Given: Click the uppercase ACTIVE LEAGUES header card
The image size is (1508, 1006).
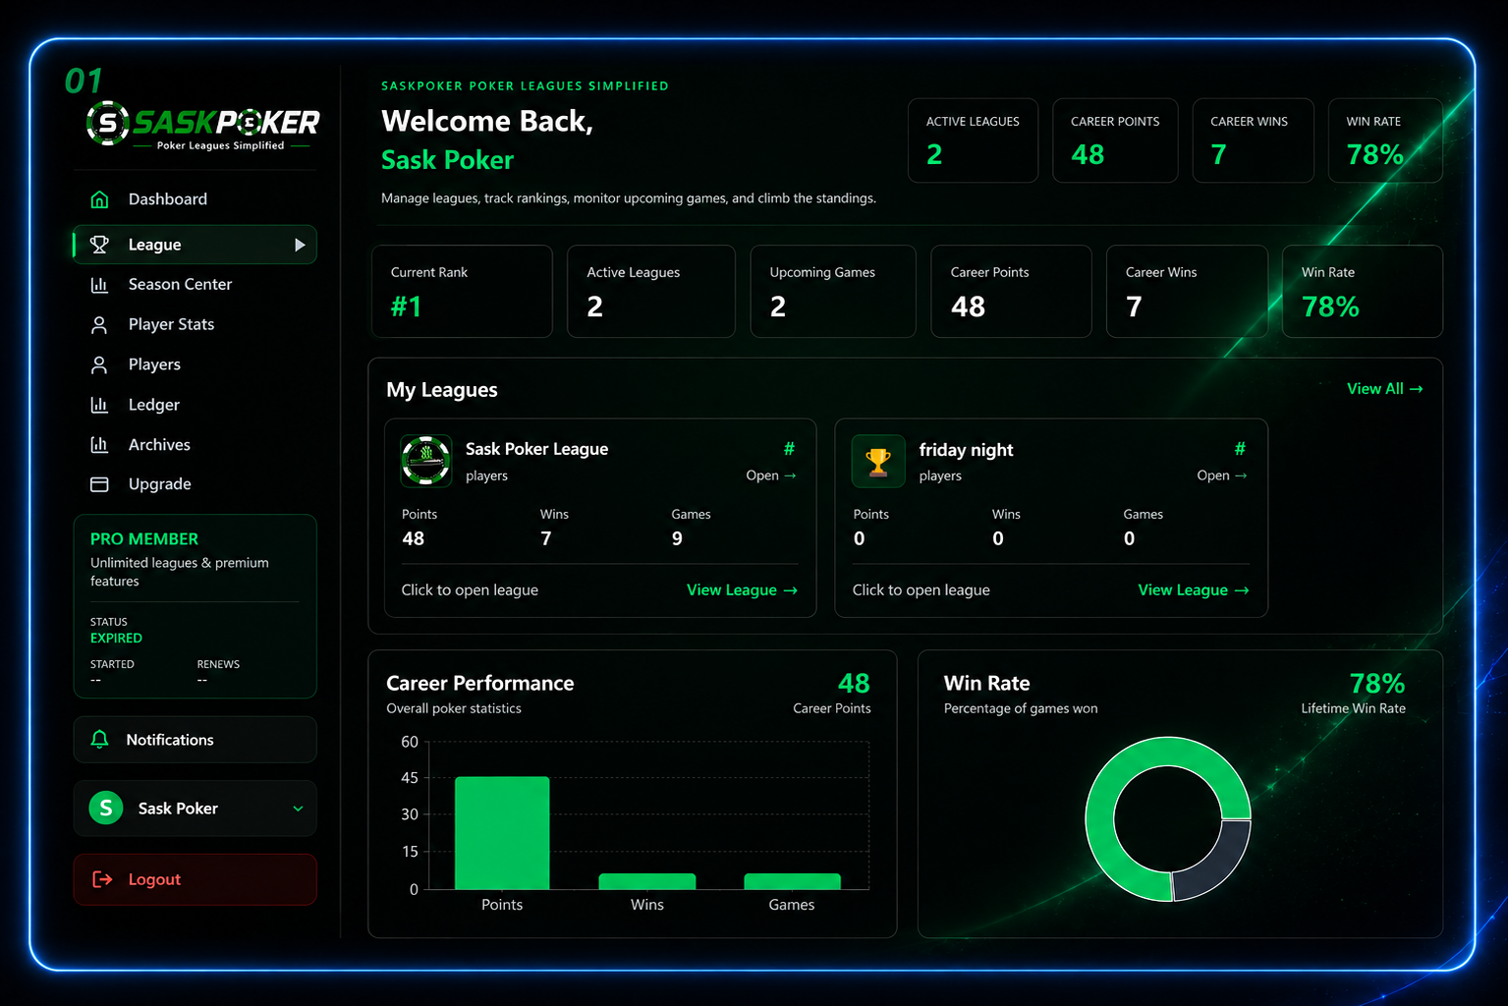Looking at the screenshot, I should click(x=973, y=140).
